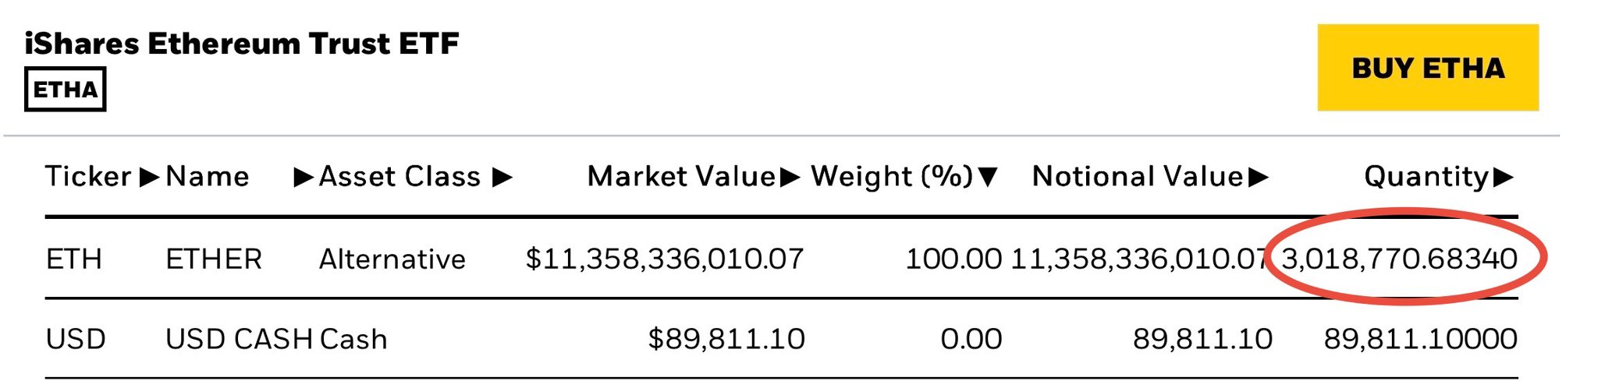Click the sort arrow beside Ticker
Image resolution: width=1598 pixels, height=388 pixels.
[148, 178]
